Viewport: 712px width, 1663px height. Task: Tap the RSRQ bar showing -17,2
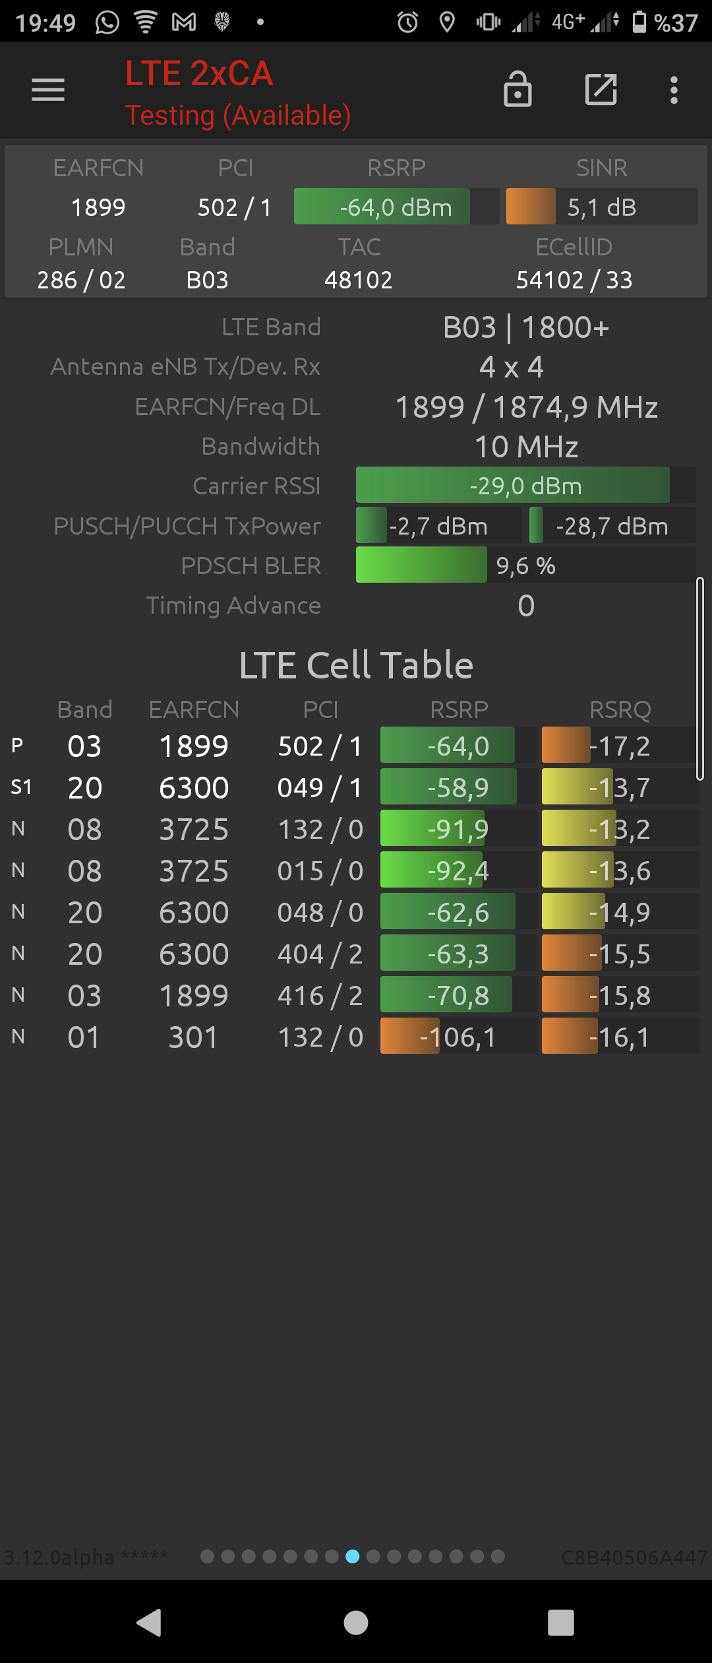point(620,745)
